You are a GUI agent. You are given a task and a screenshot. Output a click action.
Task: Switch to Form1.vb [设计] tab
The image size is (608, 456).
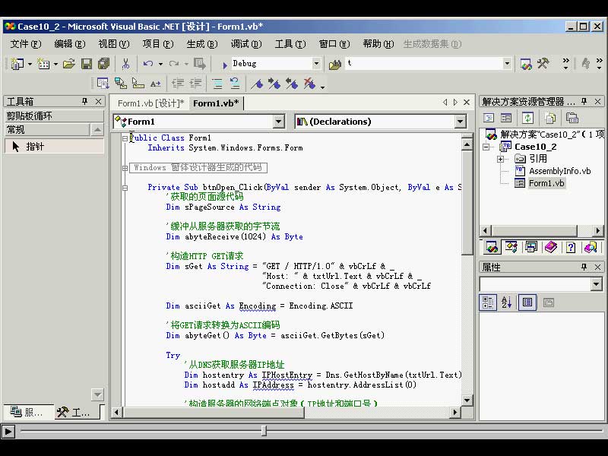point(150,103)
